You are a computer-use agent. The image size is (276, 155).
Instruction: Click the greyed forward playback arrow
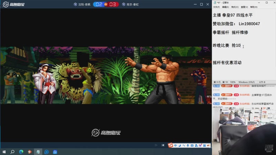(x=156, y=145)
